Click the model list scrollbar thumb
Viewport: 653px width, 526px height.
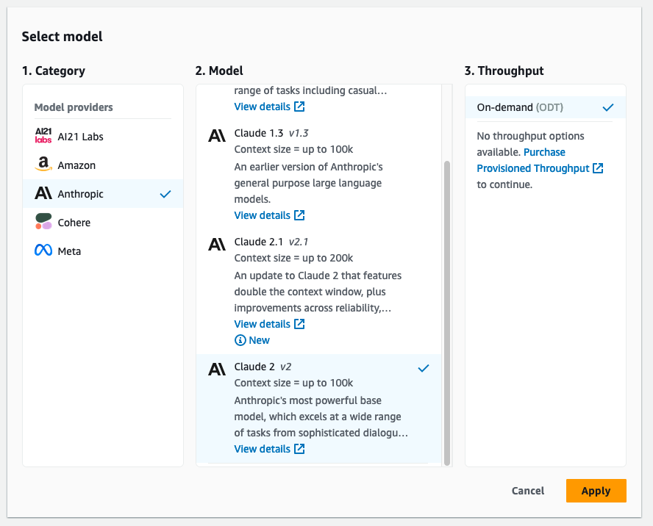447,314
